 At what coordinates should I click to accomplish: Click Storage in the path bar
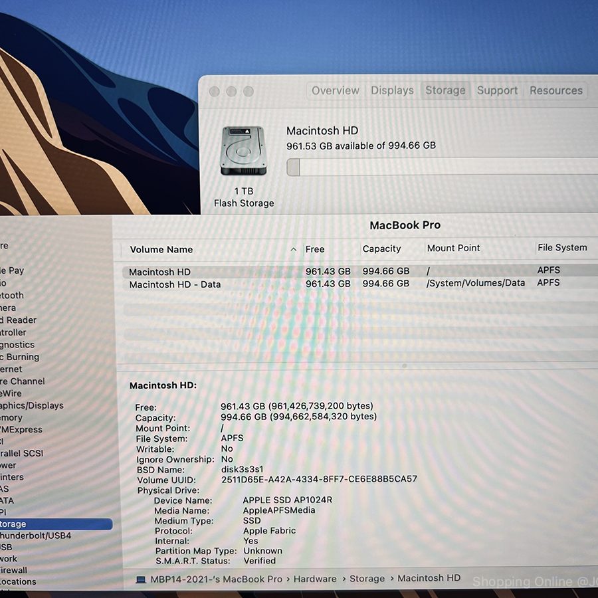click(x=367, y=579)
